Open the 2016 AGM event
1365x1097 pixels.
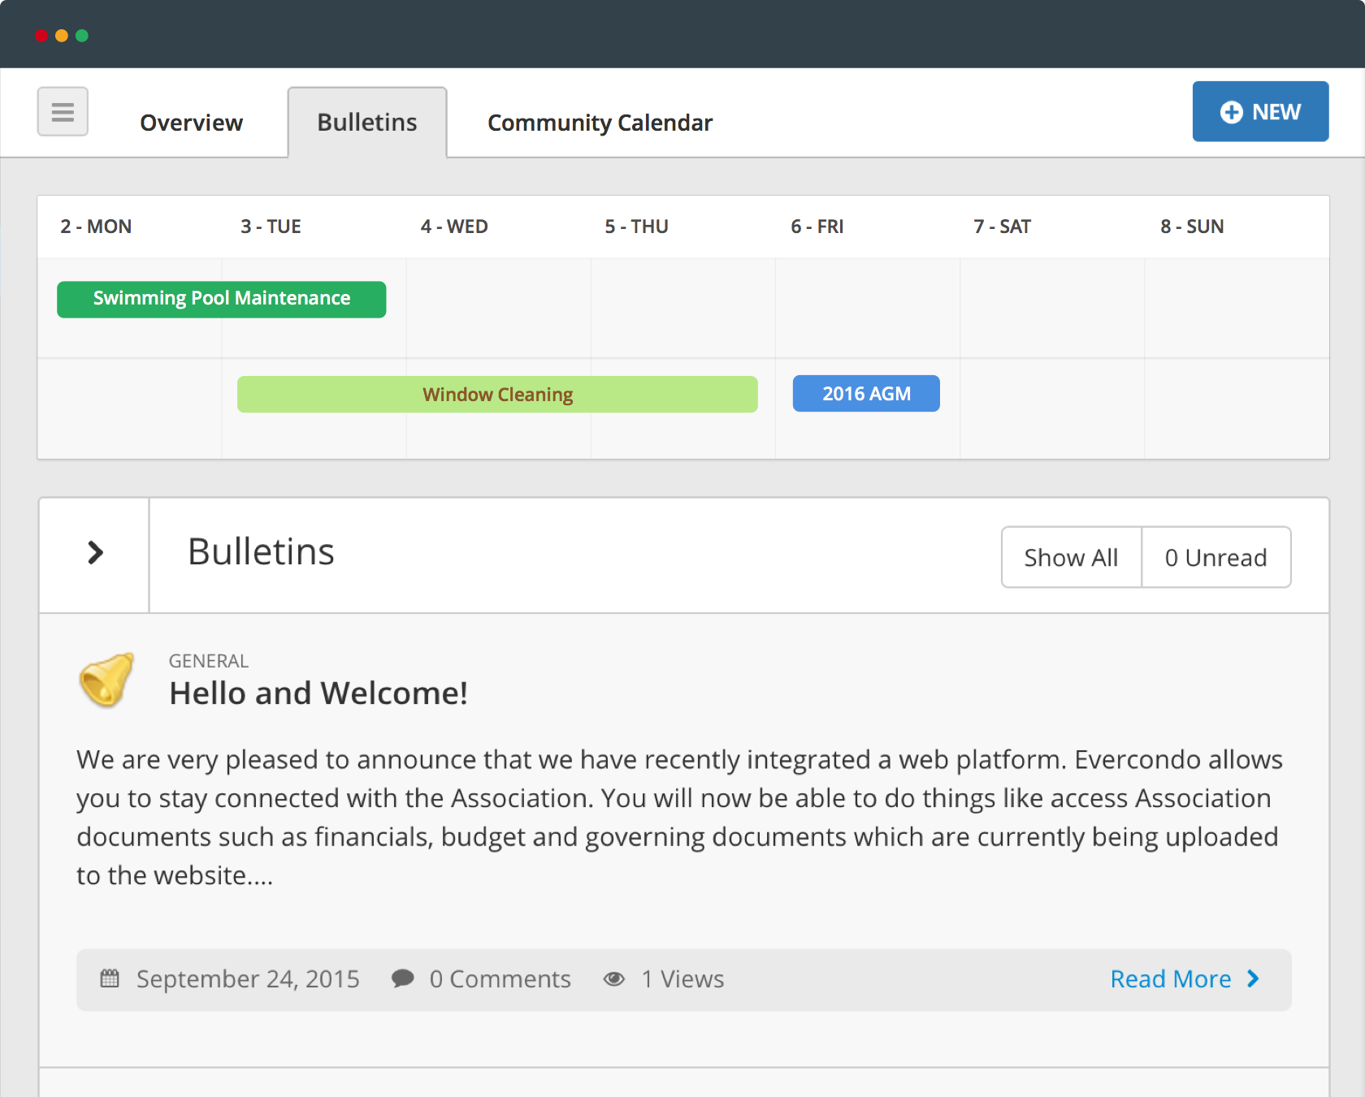click(x=866, y=394)
